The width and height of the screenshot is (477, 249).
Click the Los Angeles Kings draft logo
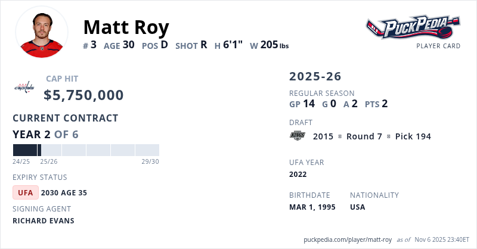(x=297, y=136)
